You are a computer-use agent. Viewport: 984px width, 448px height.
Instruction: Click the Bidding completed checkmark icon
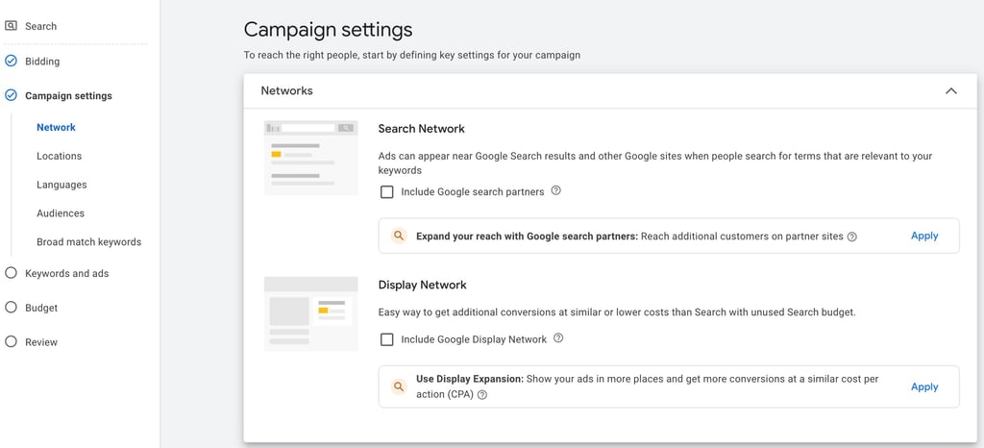(x=12, y=61)
